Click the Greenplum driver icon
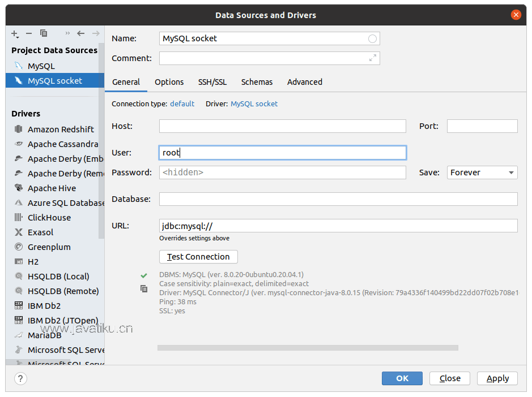Viewport: 532px width, 397px height. (19, 247)
